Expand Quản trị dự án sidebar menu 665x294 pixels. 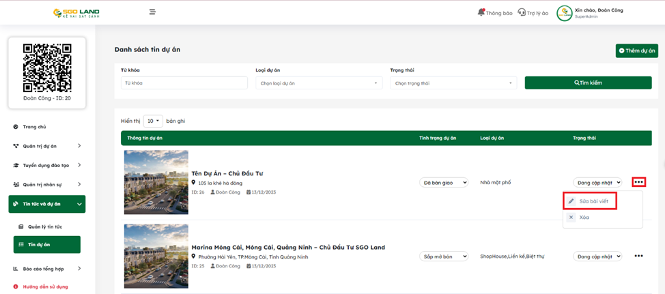pyautogui.click(x=46, y=146)
